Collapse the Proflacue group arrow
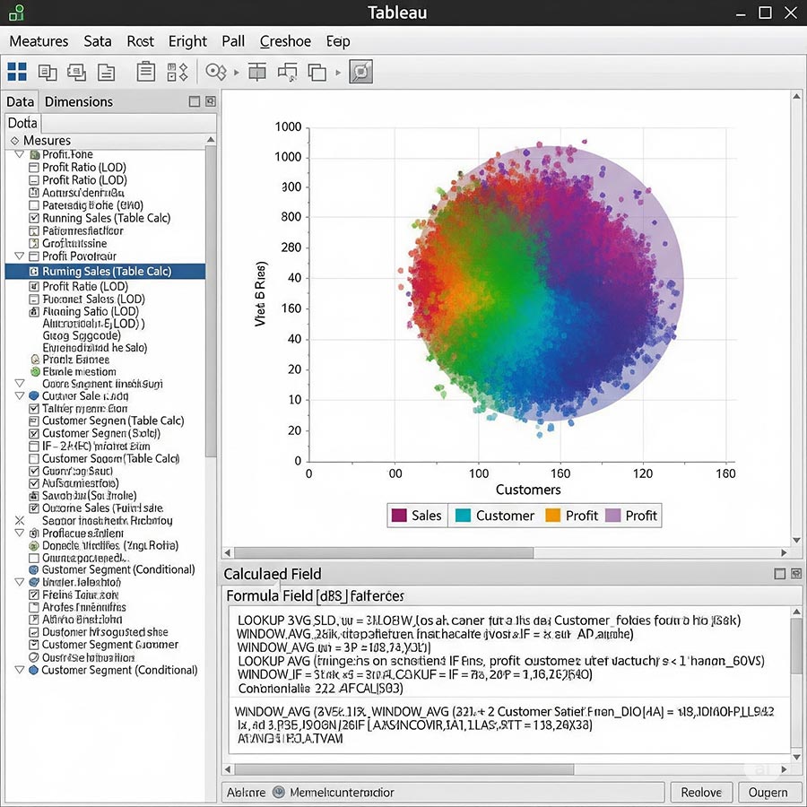This screenshot has height=807, width=807. (20, 533)
